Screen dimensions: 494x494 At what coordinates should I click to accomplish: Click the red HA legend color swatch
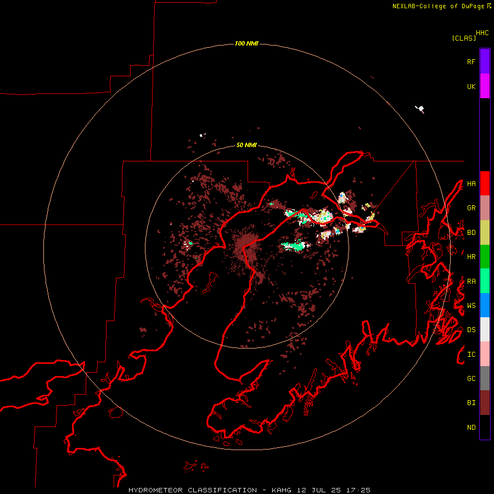click(x=485, y=183)
